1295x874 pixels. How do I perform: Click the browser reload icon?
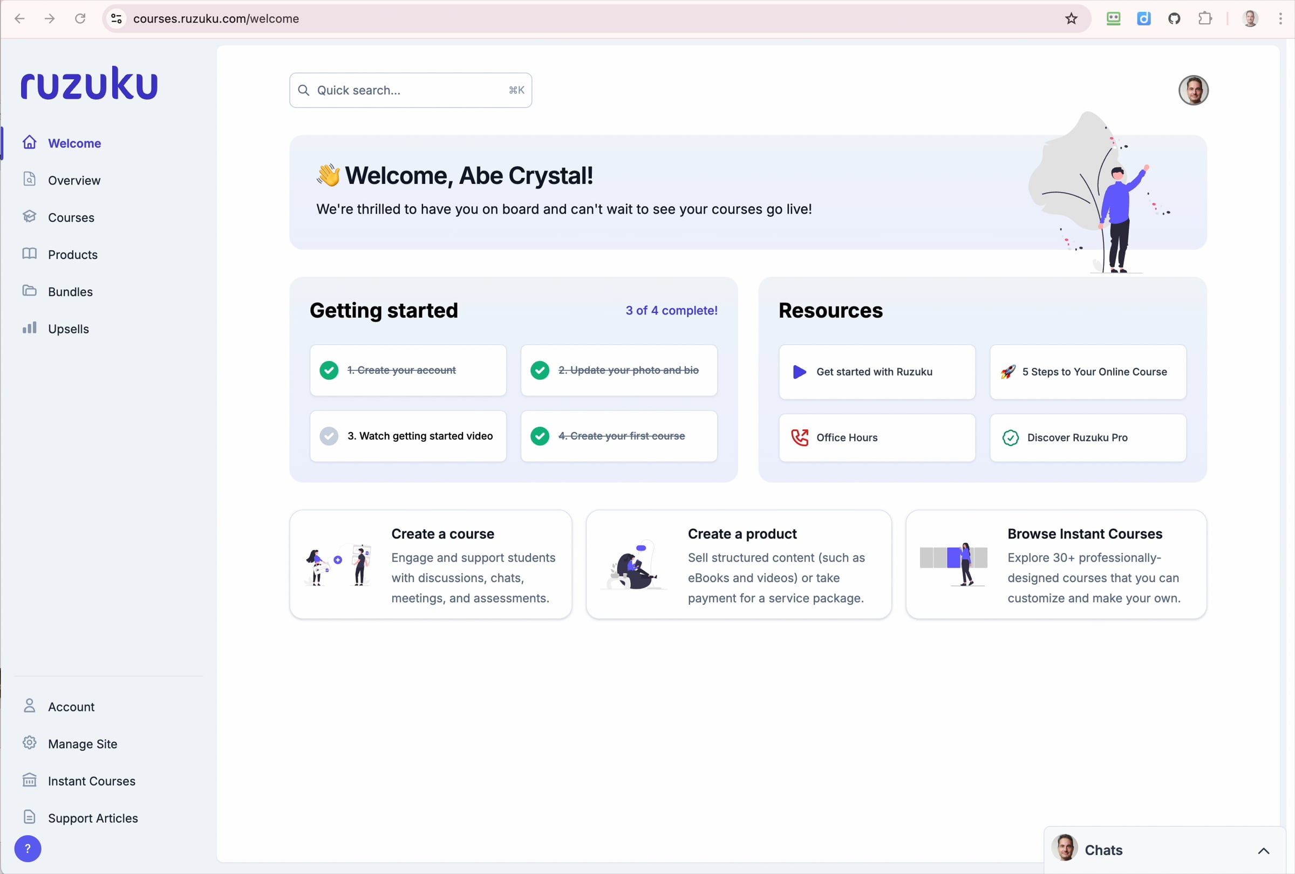[x=80, y=18]
